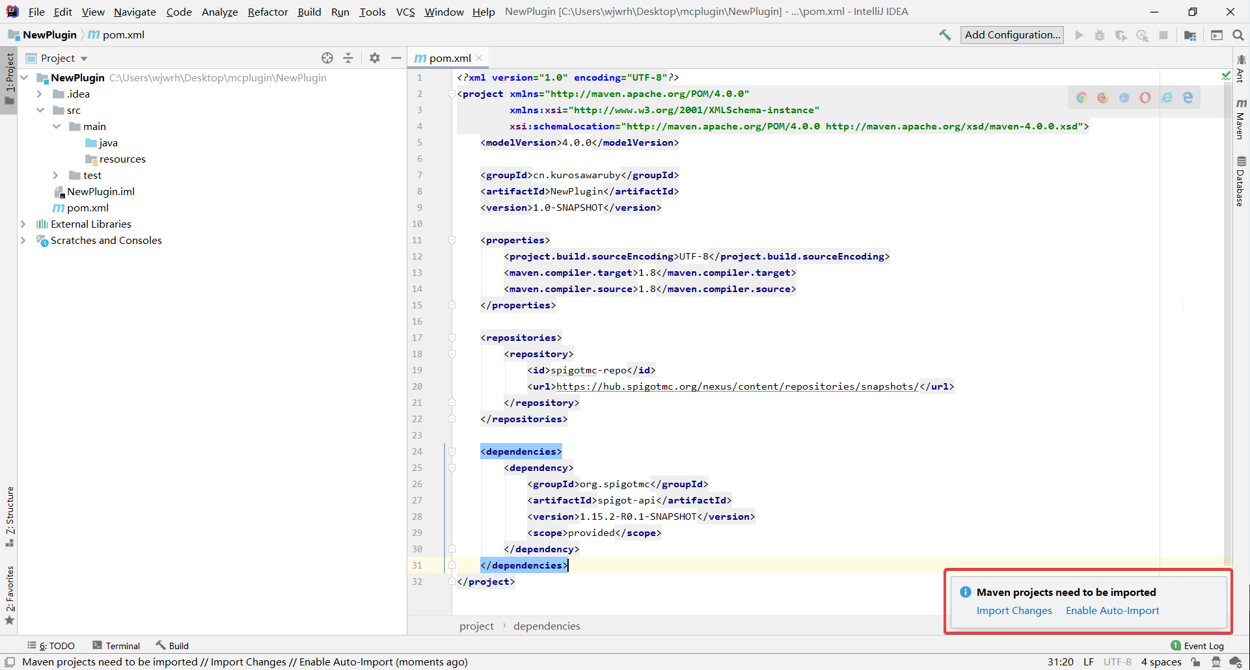Open the File menu
The height and width of the screenshot is (670, 1250).
[x=36, y=12]
